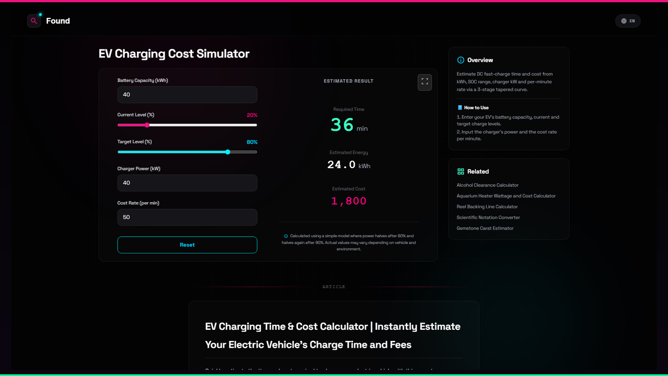Click the Target Level slider handle
The width and height of the screenshot is (668, 376).
coord(228,152)
